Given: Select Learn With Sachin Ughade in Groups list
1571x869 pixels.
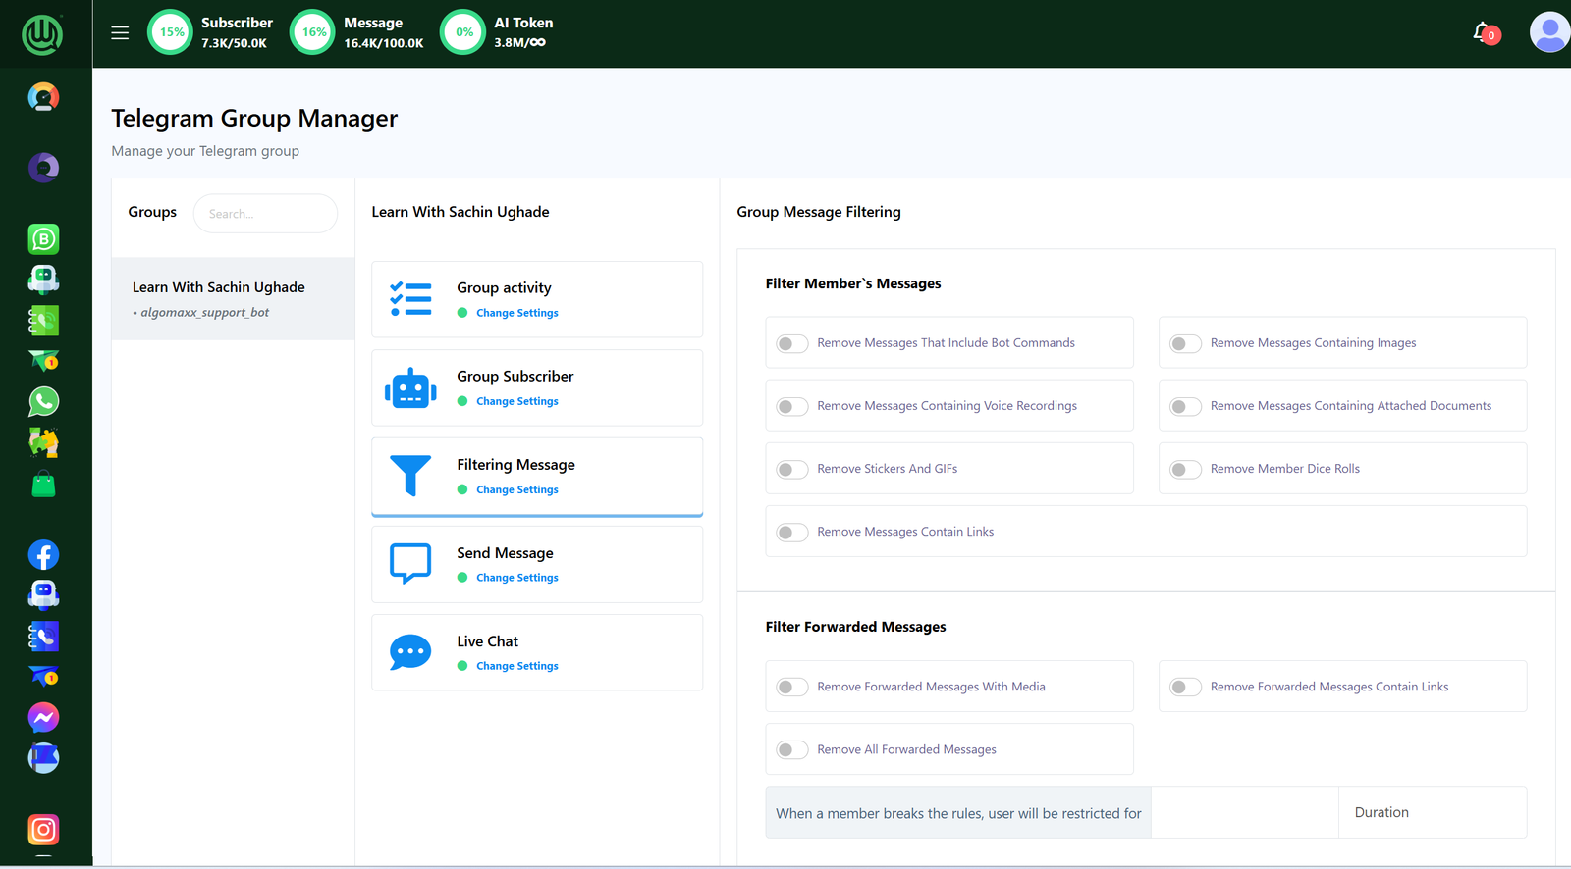Looking at the screenshot, I should click(233, 299).
